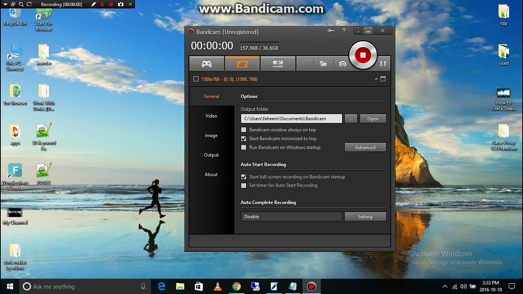Show hidden system tray icons
This screenshot has height=294, width=523.
click(445, 286)
